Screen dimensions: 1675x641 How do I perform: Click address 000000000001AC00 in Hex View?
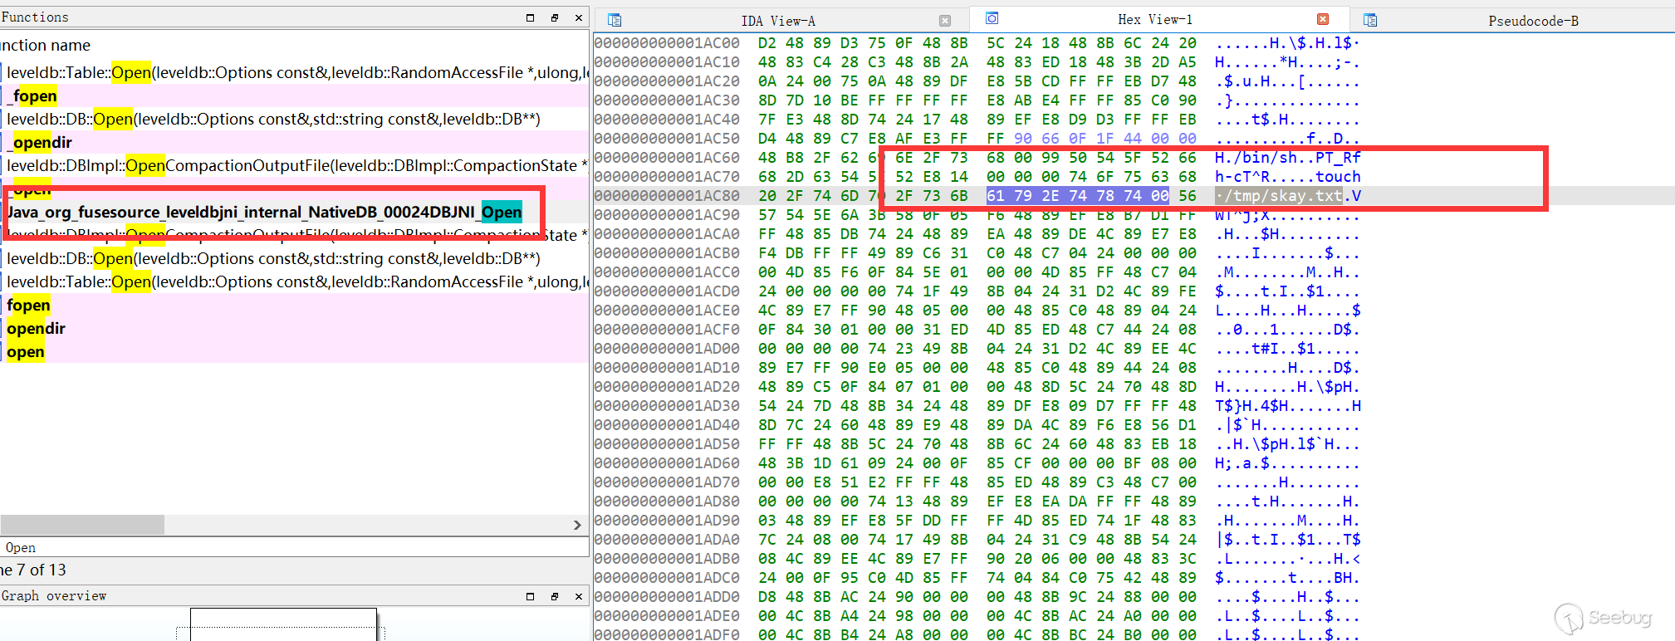[667, 43]
